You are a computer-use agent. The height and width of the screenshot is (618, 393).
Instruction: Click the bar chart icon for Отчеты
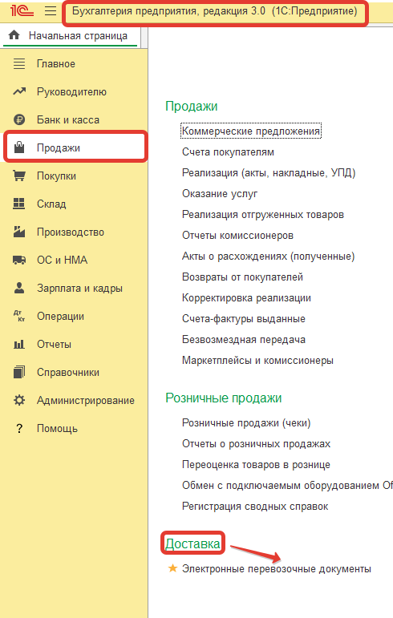tap(19, 345)
